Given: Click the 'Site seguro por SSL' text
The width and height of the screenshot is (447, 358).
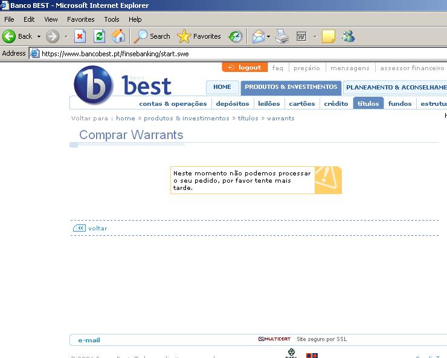Looking at the screenshot, I should tap(321, 339).
